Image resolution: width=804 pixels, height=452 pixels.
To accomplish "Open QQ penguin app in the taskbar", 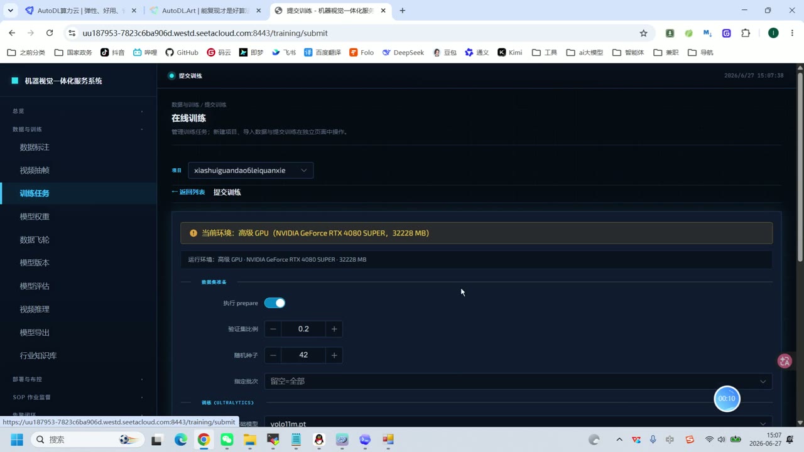I will click(x=319, y=439).
